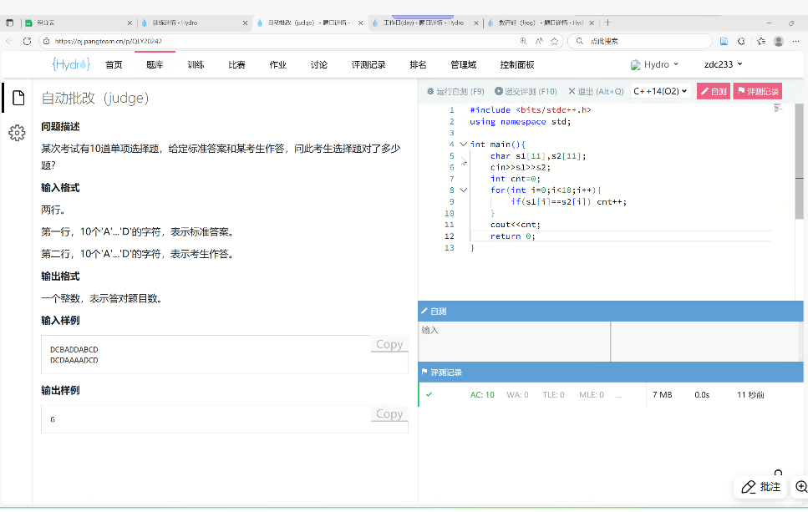The height and width of the screenshot is (512, 808).
Task: Expand the zdc233 user menu
Action: pos(723,64)
